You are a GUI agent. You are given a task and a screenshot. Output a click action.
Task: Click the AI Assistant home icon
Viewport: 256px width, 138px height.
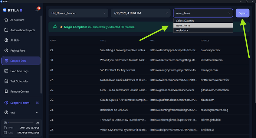point(6,20)
